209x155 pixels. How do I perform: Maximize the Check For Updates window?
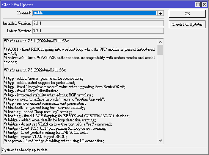tap(198, 5)
